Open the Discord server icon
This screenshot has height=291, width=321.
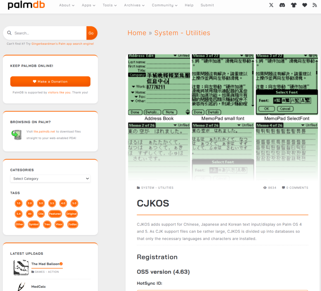[282, 5]
